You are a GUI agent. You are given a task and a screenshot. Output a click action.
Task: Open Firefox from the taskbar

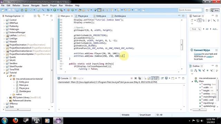(x=15, y=121)
